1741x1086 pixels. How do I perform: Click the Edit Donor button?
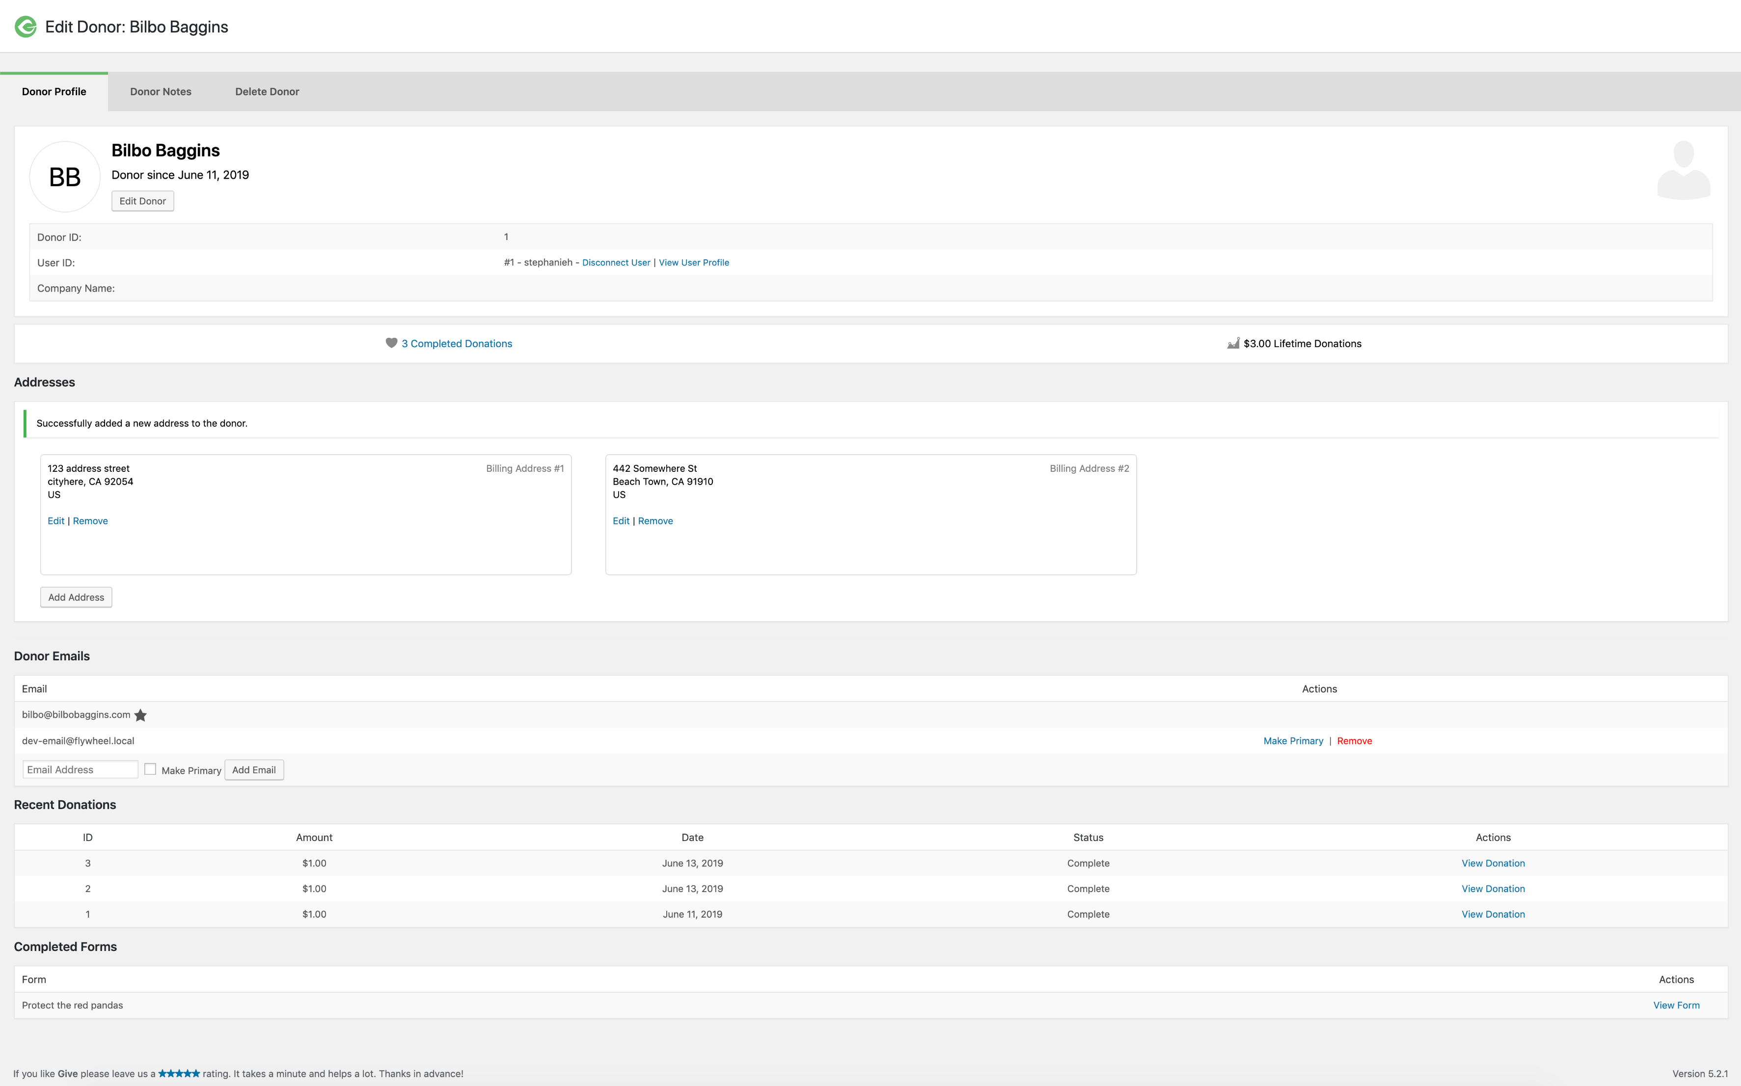tap(142, 201)
